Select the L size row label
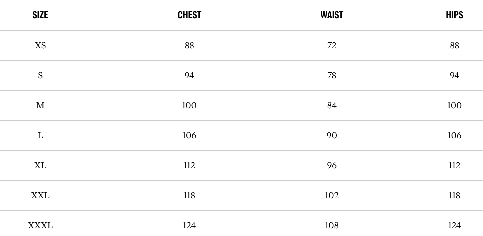The image size is (483, 236). pos(40,135)
